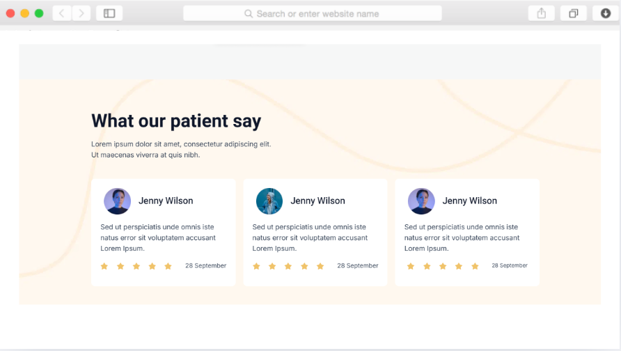Show all tabs overview icon
This screenshot has width=621, height=351.
pyautogui.click(x=574, y=13)
